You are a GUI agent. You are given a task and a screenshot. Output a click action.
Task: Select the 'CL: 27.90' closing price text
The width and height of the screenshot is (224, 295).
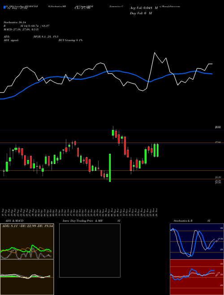point(82,8)
